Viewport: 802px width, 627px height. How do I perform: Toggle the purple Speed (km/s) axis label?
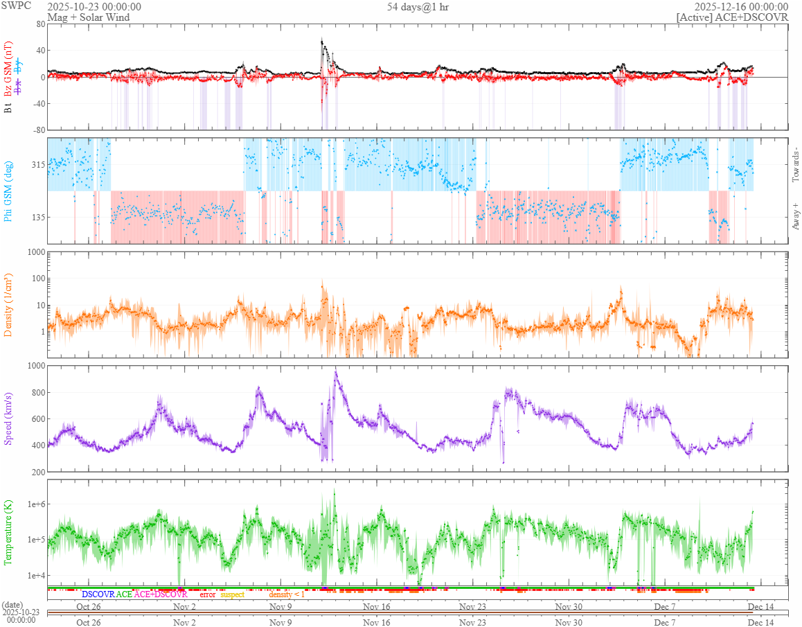point(8,418)
